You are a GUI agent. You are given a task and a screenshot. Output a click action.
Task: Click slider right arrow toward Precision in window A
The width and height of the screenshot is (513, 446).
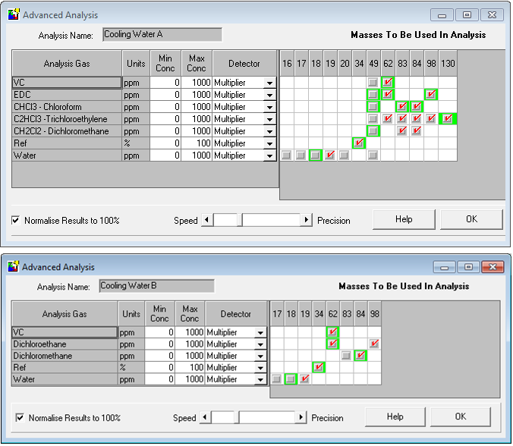click(307, 220)
